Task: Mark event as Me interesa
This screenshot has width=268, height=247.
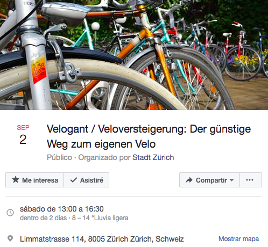Action: [x=35, y=180]
